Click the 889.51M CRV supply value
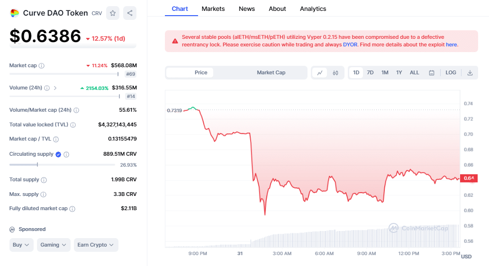Viewport: 489px width, 266px height. (x=120, y=154)
